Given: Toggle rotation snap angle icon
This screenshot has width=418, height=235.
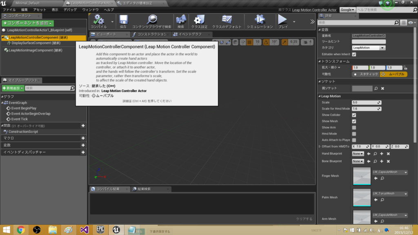Looking at the screenshot, I should pyautogui.click(x=266, y=42).
